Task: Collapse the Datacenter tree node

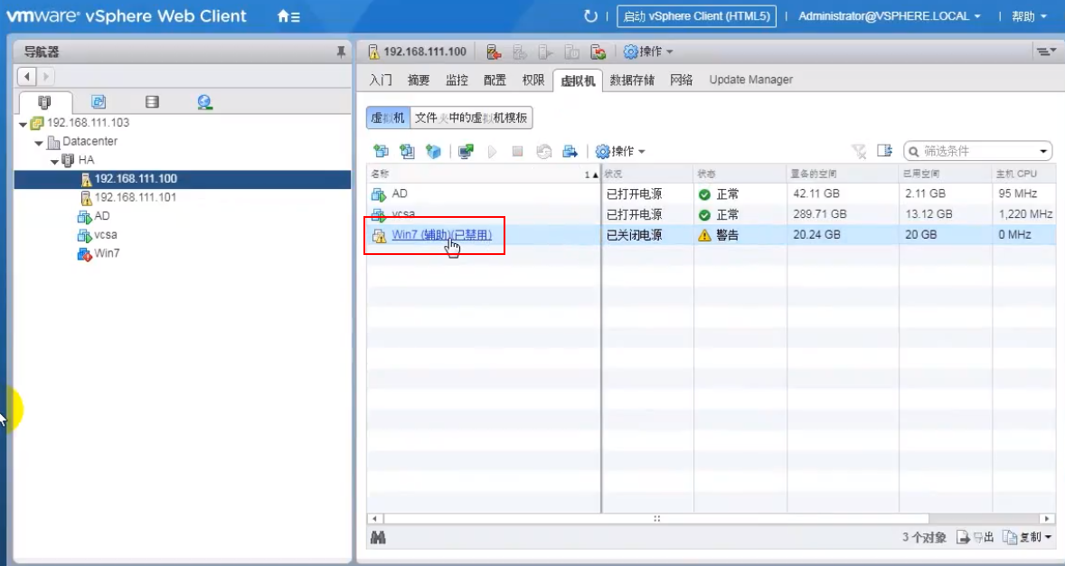Action: pyautogui.click(x=39, y=143)
